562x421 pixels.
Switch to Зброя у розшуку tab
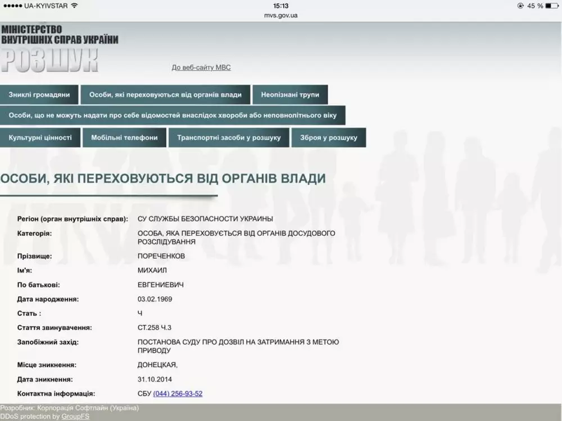coord(328,138)
